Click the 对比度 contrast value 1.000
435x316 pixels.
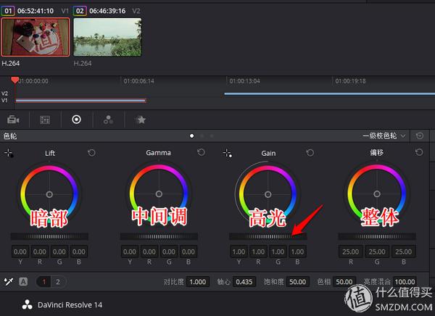point(197,282)
